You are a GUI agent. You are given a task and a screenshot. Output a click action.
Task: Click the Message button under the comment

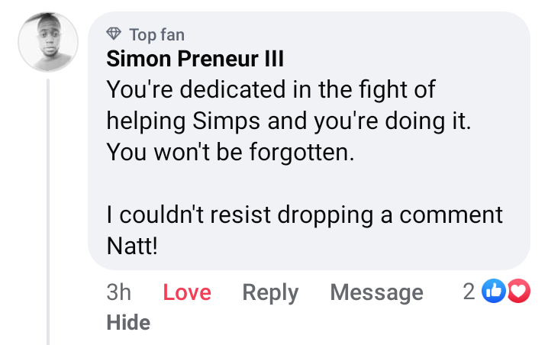[x=376, y=292]
